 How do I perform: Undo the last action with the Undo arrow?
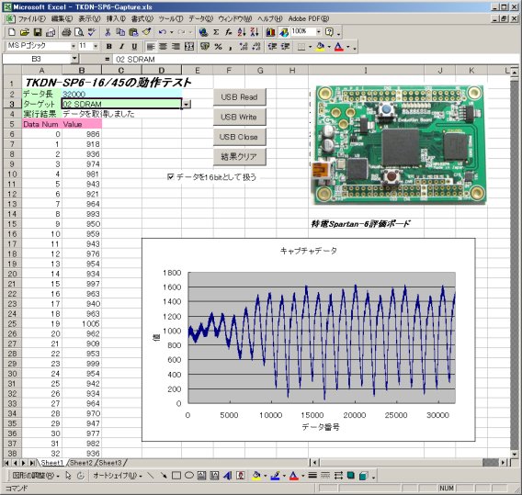click(x=163, y=32)
